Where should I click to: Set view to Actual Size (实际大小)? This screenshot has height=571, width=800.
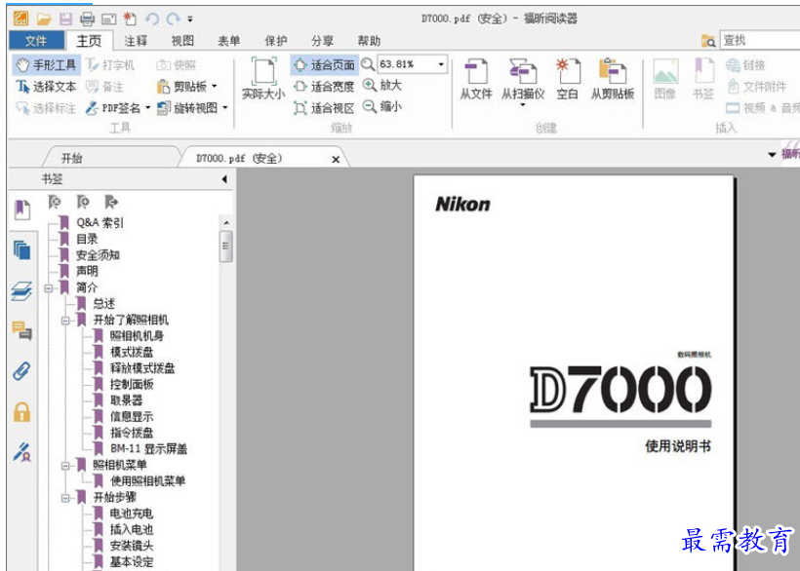[263, 79]
